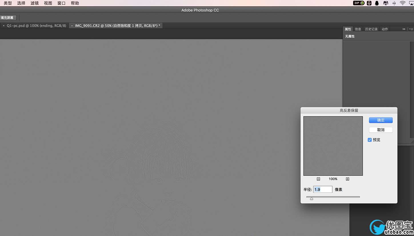The image size is (414, 236).
Task: Click the 100% preview zoom label
Action: click(x=333, y=179)
